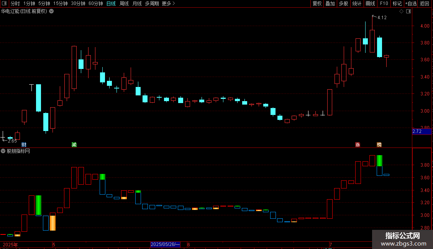433x249 pixels.
Task: Click the 2025年 label on time axis
Action: click(10, 244)
